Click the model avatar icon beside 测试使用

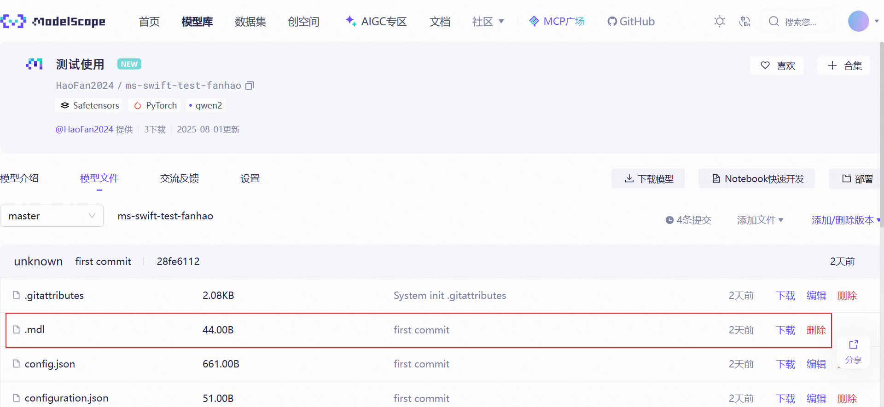coord(34,64)
